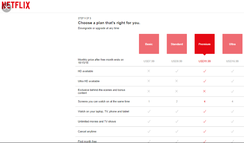Click the Standard HD available checkmark
Image resolution: width=244 pixels, height=143 pixels.
click(x=177, y=71)
